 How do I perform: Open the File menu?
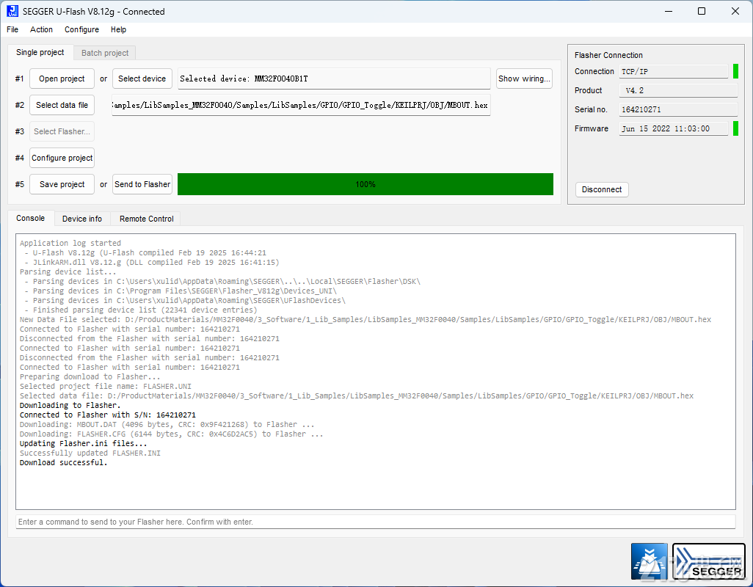click(12, 29)
